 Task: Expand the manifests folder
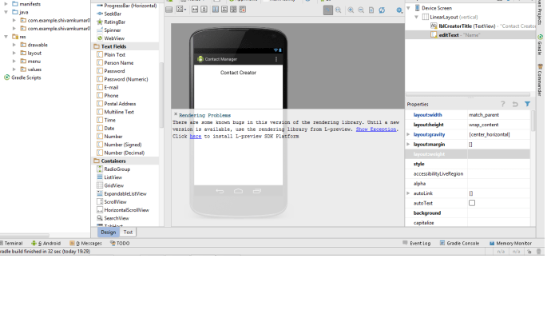click(6, 4)
